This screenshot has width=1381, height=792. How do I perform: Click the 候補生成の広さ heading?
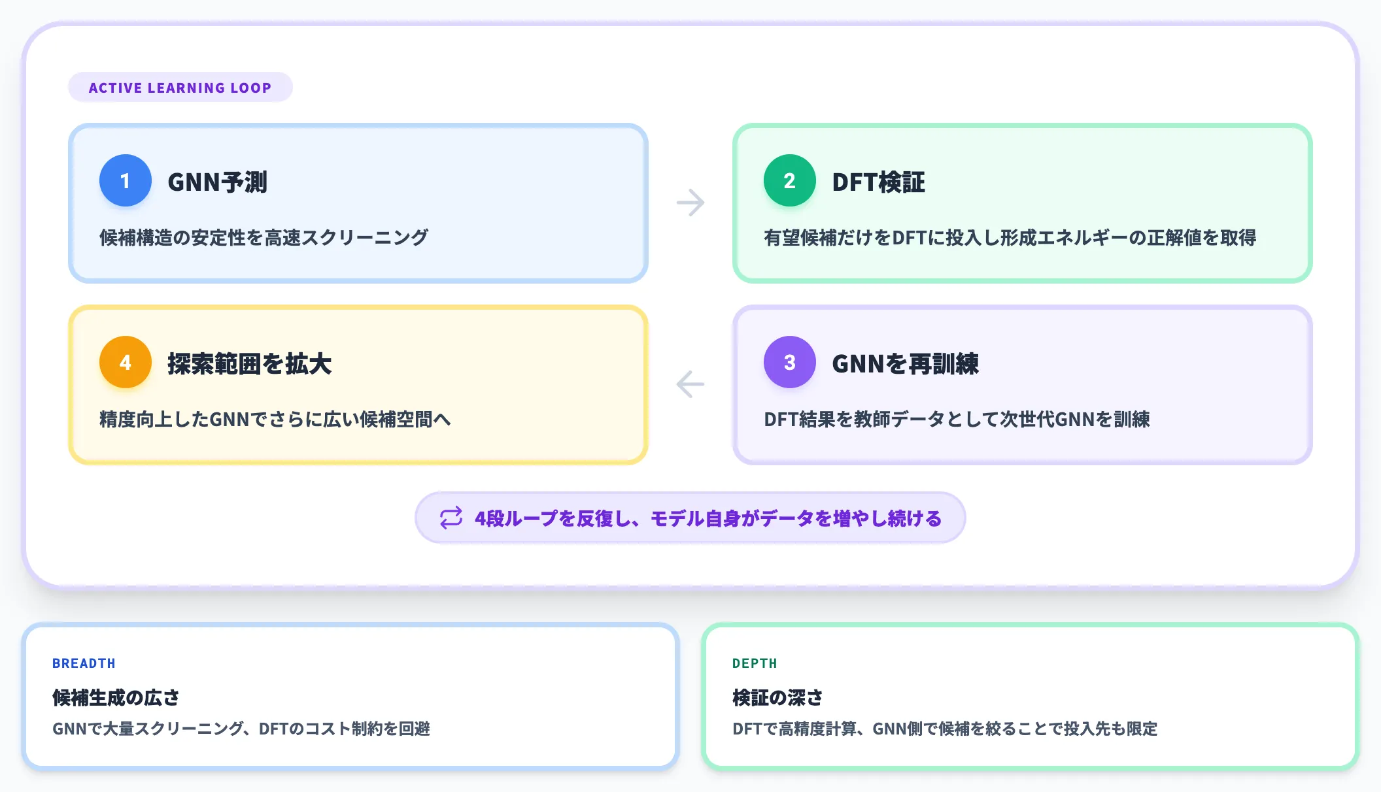tap(116, 697)
